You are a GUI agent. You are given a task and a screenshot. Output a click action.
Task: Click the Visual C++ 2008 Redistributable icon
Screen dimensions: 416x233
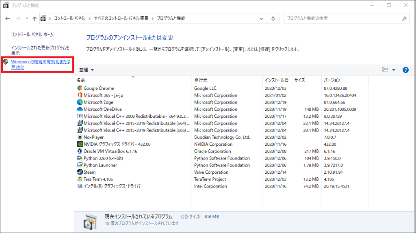(80, 116)
